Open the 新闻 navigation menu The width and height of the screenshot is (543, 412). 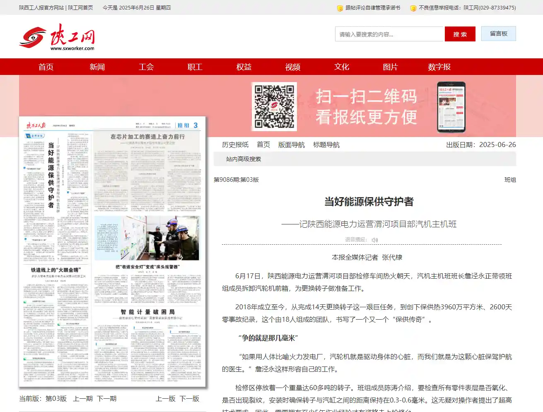click(97, 67)
